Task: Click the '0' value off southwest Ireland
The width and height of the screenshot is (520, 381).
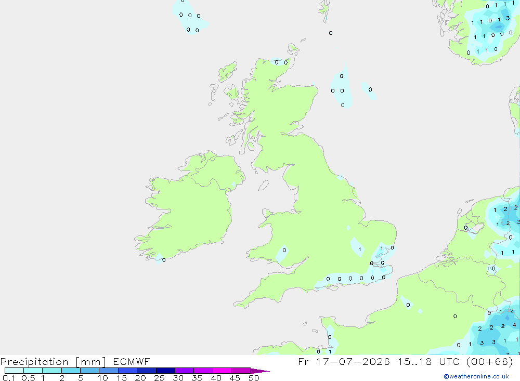Action: point(164,260)
